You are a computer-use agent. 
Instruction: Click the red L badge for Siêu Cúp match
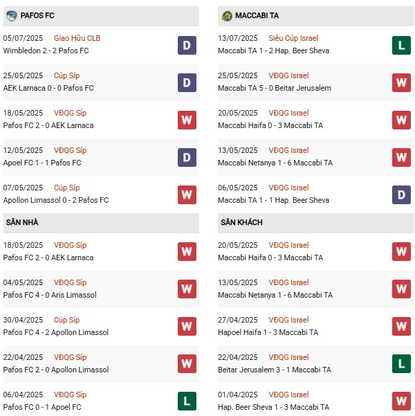(x=401, y=45)
